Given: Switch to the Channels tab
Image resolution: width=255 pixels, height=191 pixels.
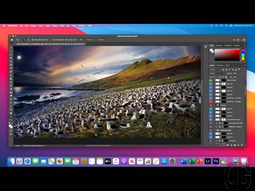Looking at the screenshot, I should [x=220, y=65].
